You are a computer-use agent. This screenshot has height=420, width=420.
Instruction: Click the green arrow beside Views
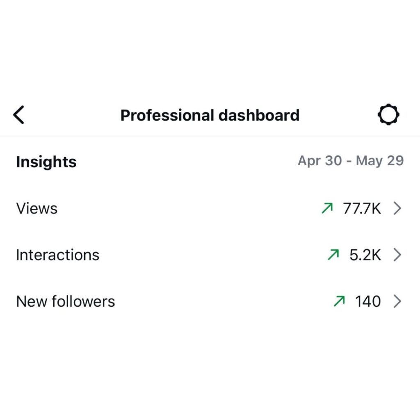point(327,209)
